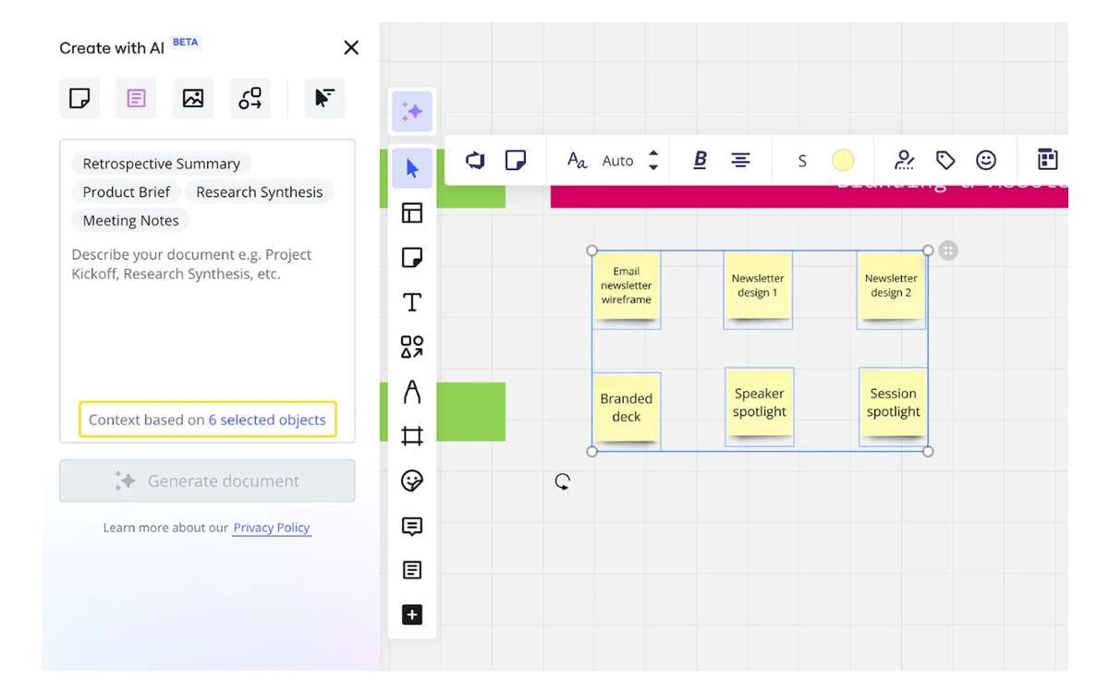
Task: Open the Stickers and emoji tool
Action: click(x=412, y=480)
